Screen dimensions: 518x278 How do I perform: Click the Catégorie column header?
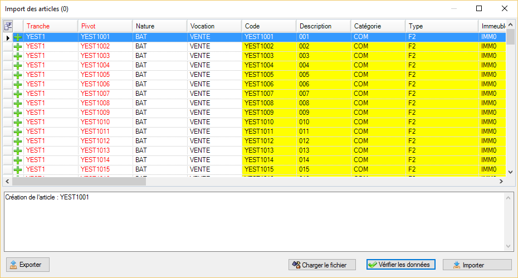(x=377, y=26)
